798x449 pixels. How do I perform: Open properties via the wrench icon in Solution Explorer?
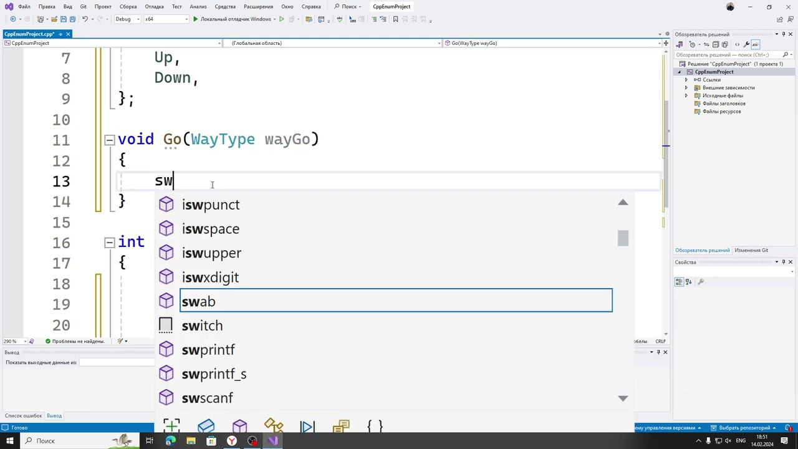[x=746, y=44]
